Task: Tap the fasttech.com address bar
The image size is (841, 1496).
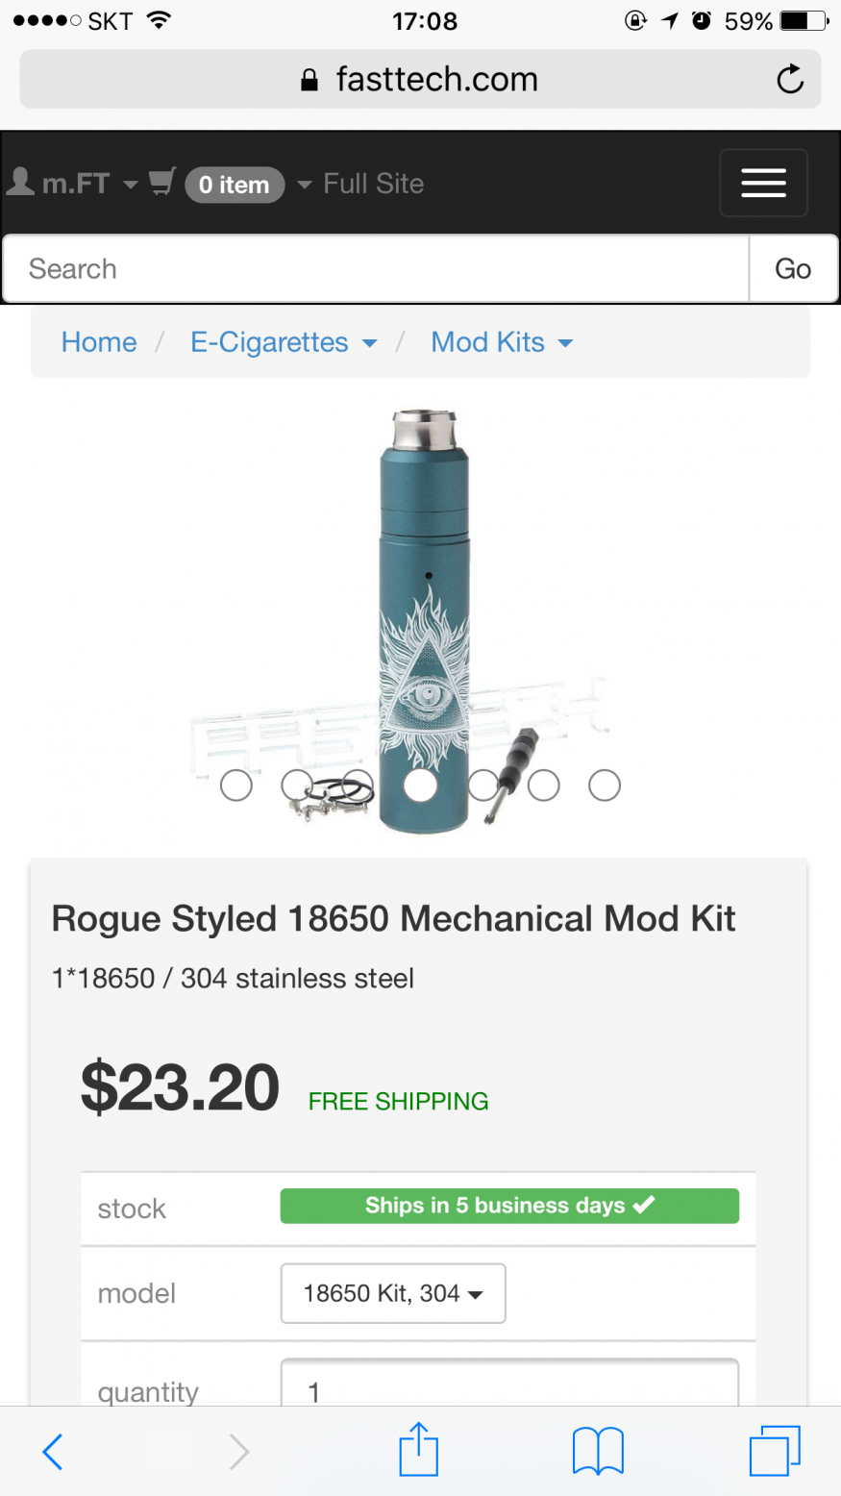Action: pyautogui.click(x=420, y=79)
